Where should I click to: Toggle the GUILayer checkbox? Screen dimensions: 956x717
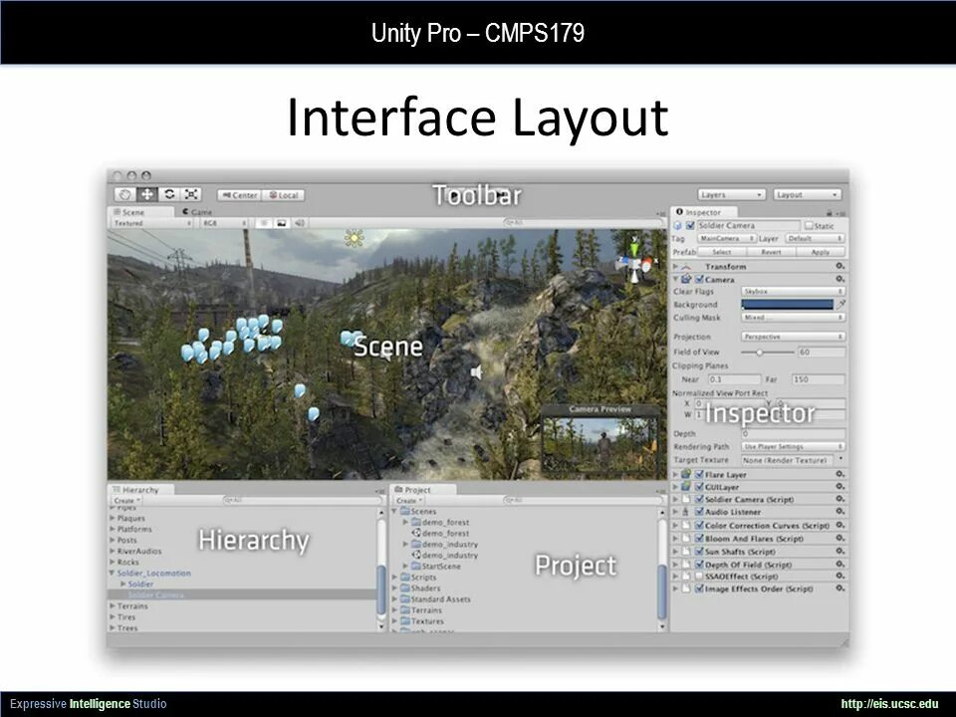point(699,487)
